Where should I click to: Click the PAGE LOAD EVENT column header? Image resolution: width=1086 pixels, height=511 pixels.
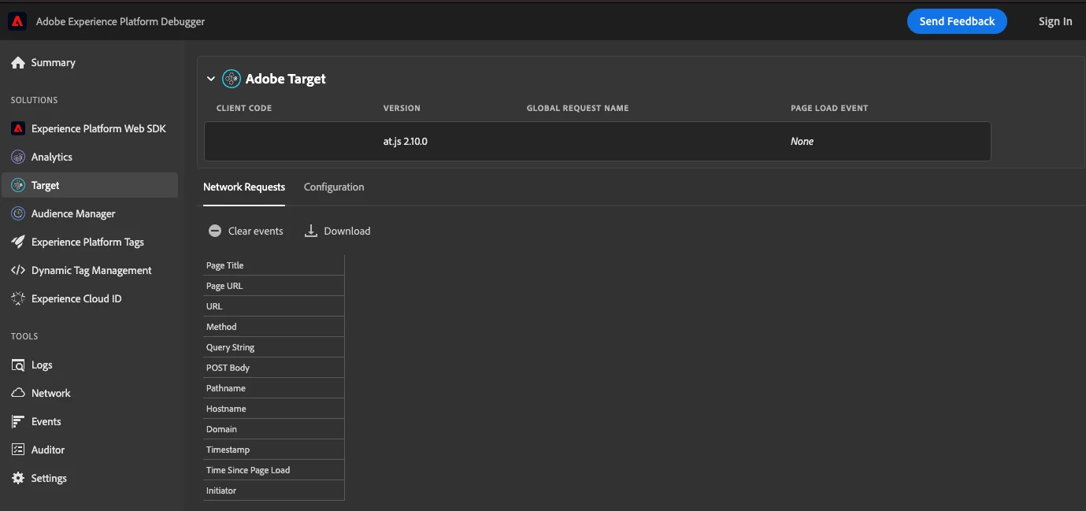(x=829, y=108)
